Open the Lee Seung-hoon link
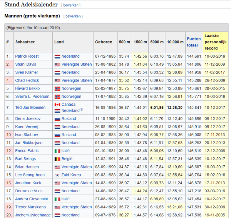231x218 pixels. pyautogui.click(x=30, y=175)
